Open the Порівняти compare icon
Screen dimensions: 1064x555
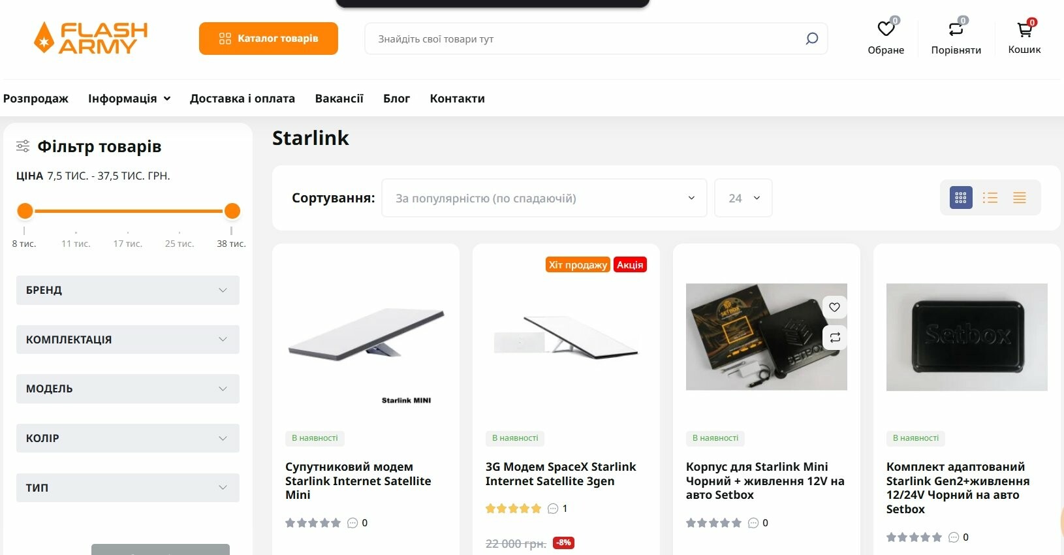(x=956, y=29)
